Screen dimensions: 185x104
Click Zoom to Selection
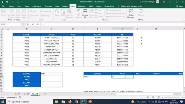click(69, 14)
